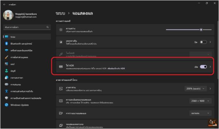The width and height of the screenshot is (219, 129).
Task: Click the Windows Update sync icon
Action: pyautogui.click(x=6, y=105)
